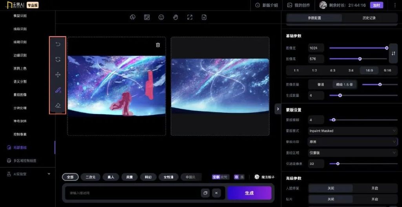The image size is (402, 207).
Task: Click the palette icon in top toolbar
Action: pos(133,17)
